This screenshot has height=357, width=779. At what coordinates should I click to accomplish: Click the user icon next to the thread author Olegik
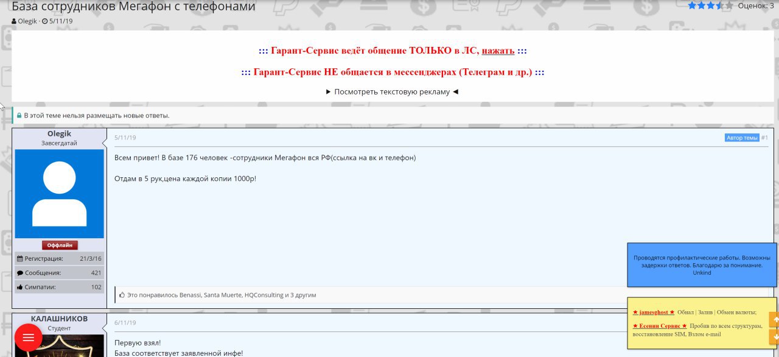click(14, 21)
